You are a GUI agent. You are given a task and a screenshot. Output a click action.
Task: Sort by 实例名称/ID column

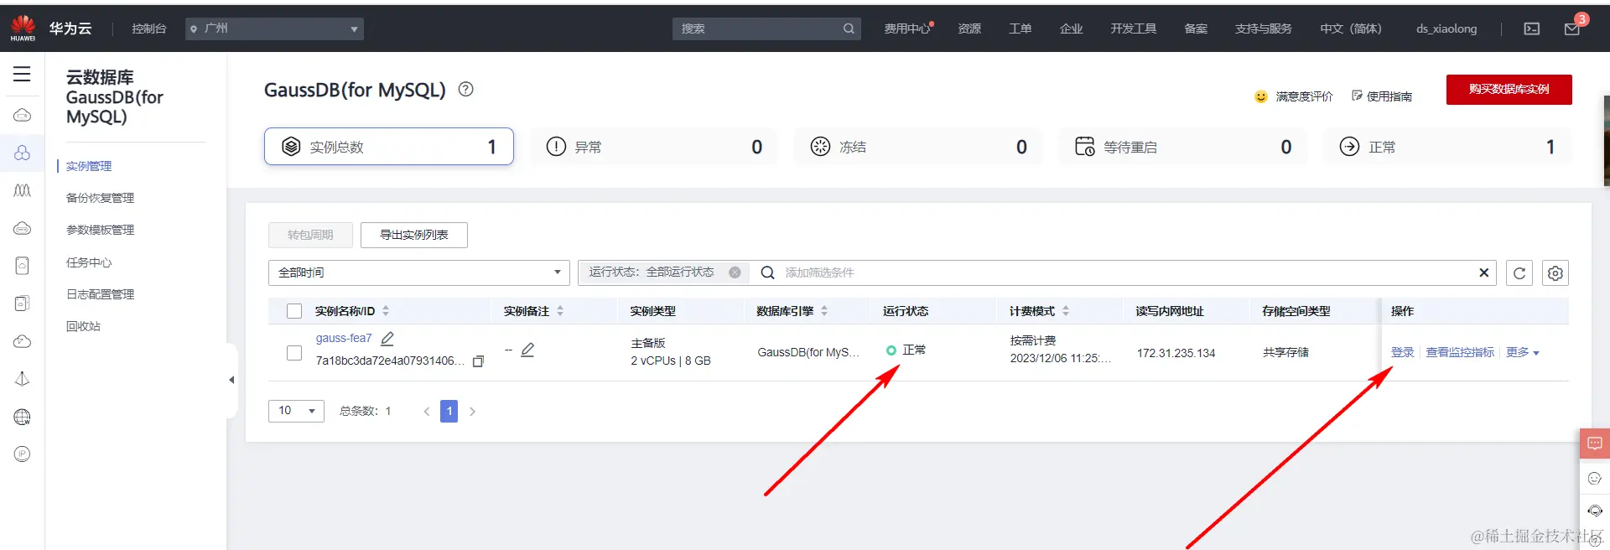pyautogui.click(x=386, y=311)
